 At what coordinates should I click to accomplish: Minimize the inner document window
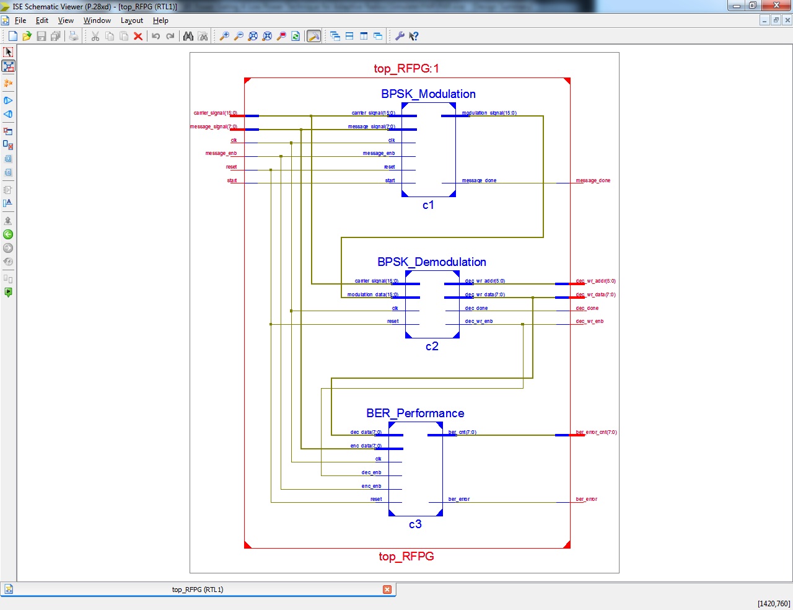coord(765,20)
